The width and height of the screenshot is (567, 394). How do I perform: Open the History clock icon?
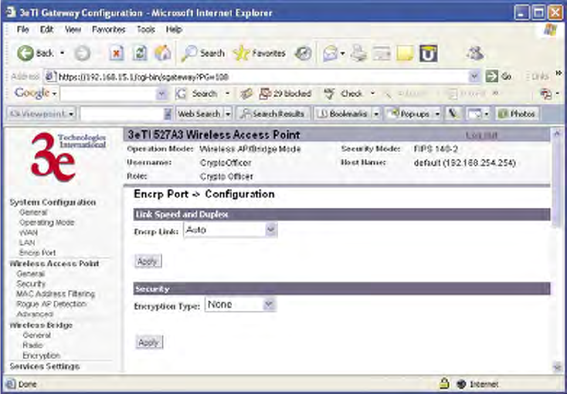303,54
